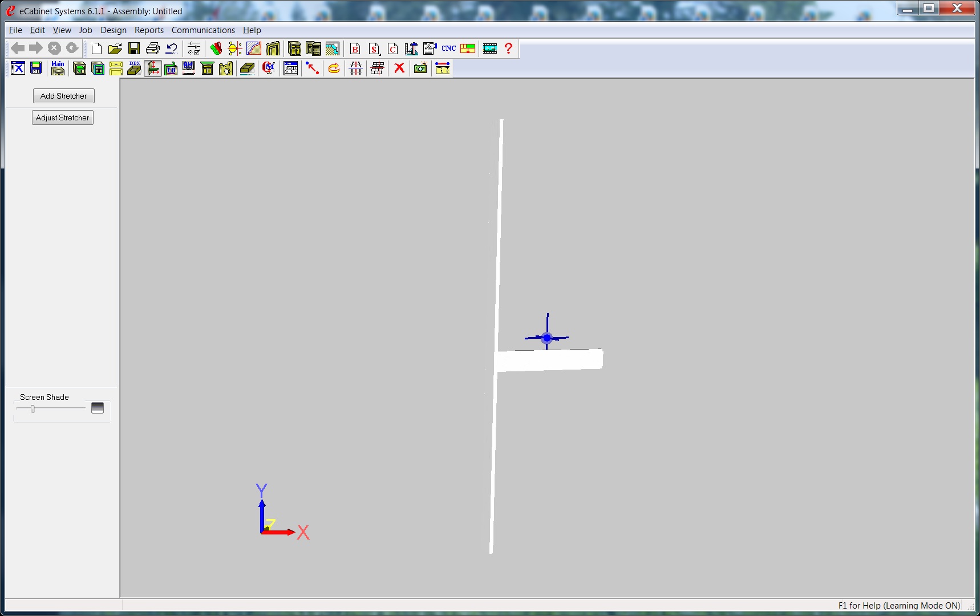The height and width of the screenshot is (616, 980).
Task: Click the orange rotate arrow icon
Action: 334,68
